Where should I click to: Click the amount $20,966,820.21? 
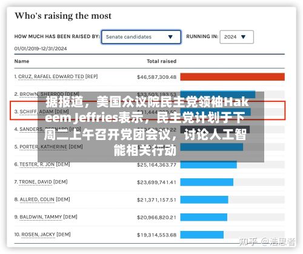(157, 218)
